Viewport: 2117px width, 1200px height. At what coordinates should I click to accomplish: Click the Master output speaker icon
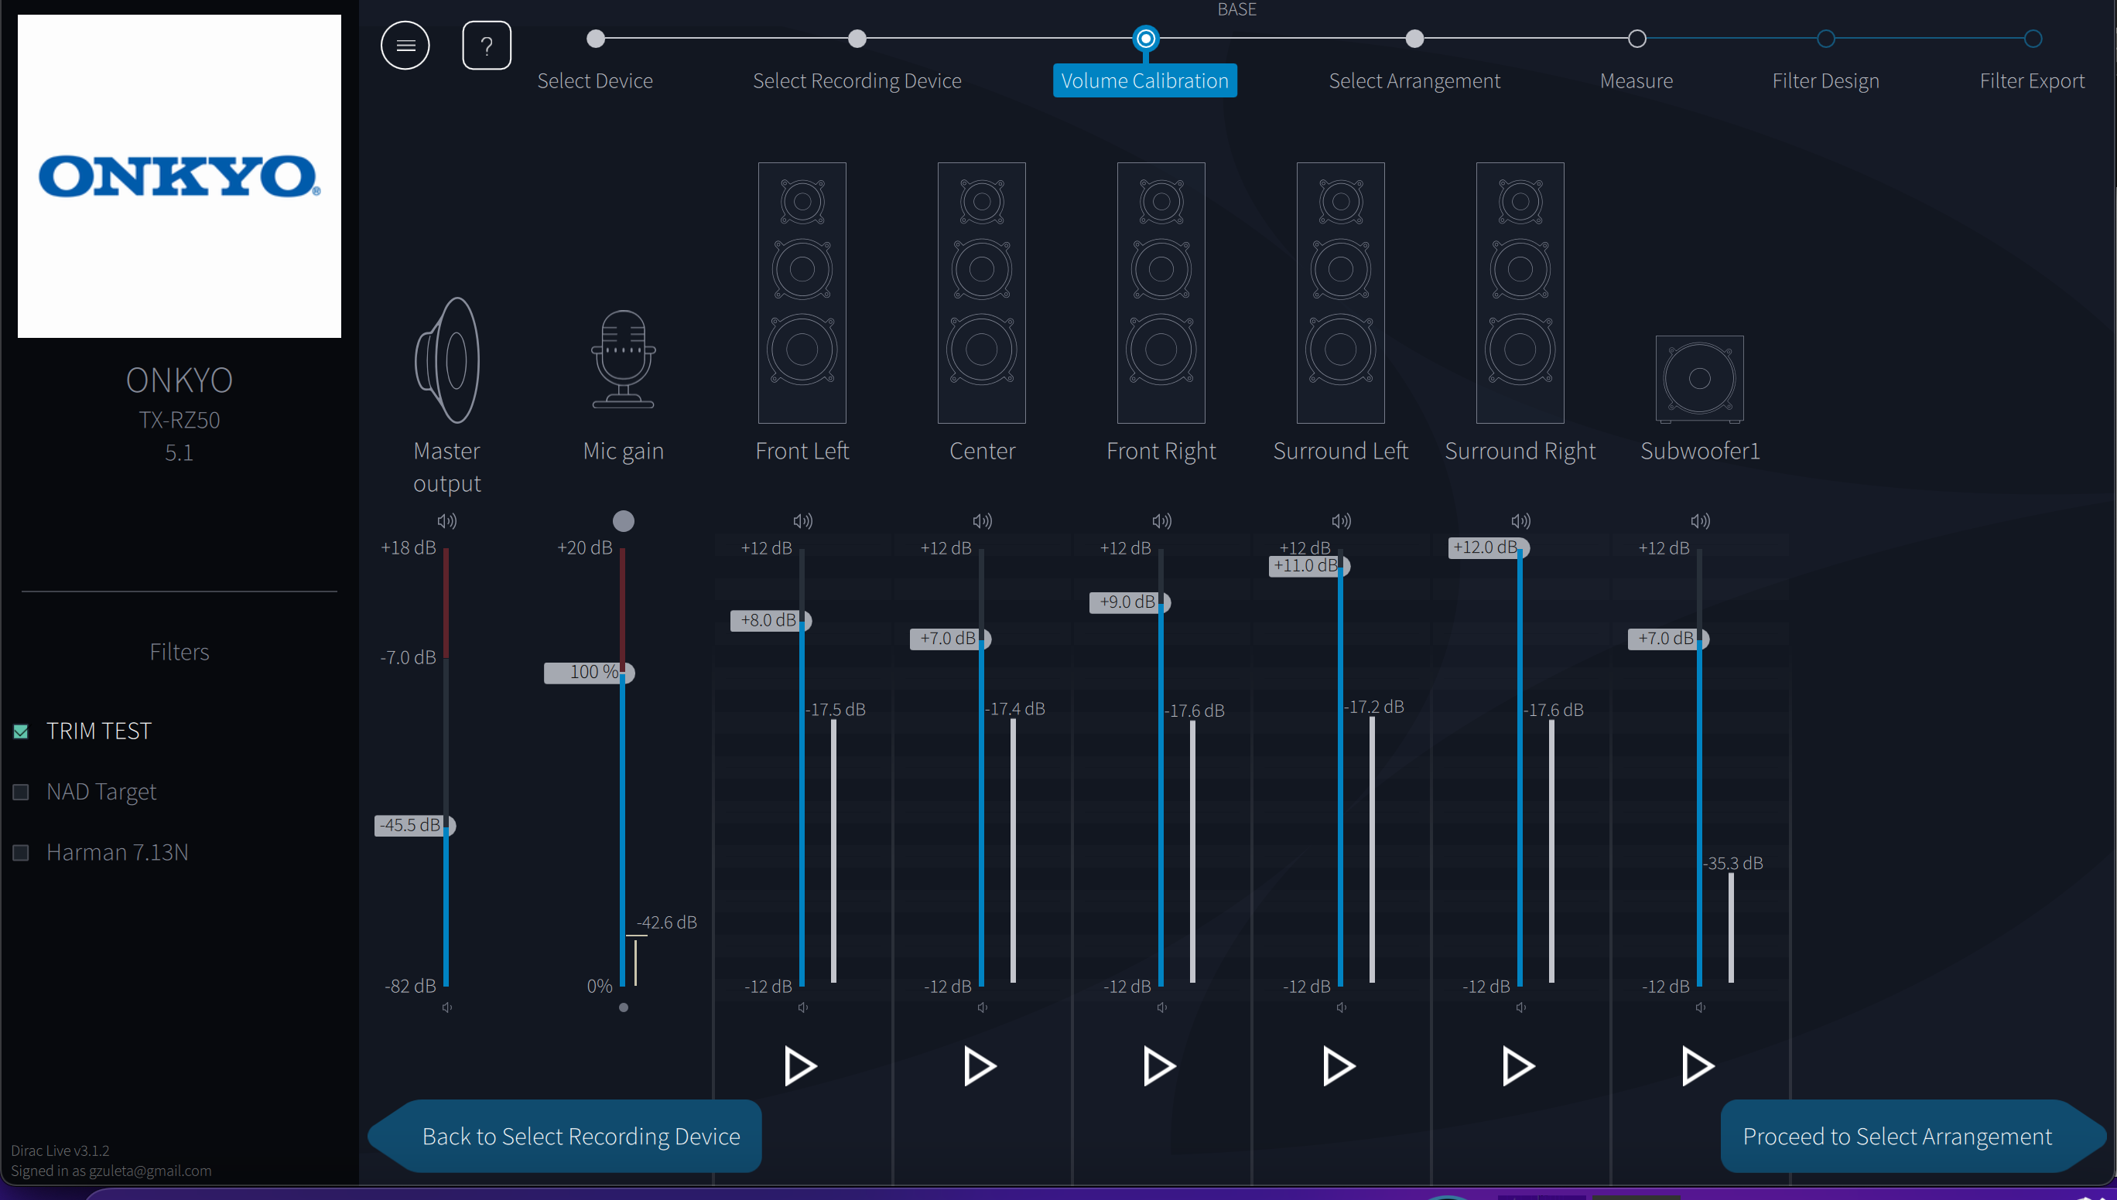[447, 360]
